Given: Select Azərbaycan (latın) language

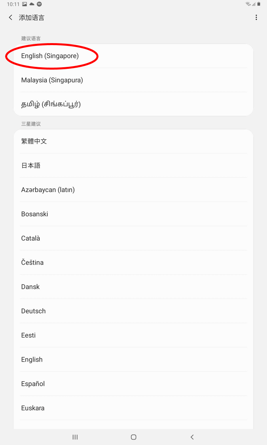Looking at the screenshot, I should pos(48,190).
